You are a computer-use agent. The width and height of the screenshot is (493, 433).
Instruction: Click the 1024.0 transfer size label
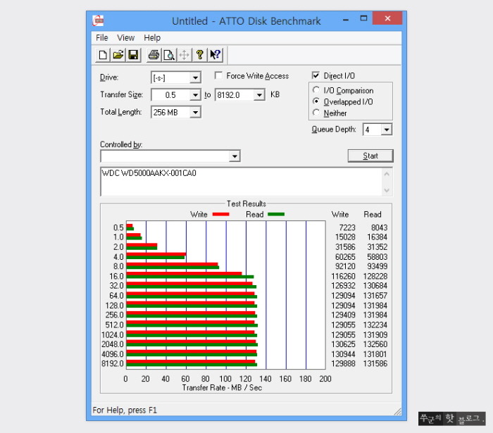tap(112, 334)
